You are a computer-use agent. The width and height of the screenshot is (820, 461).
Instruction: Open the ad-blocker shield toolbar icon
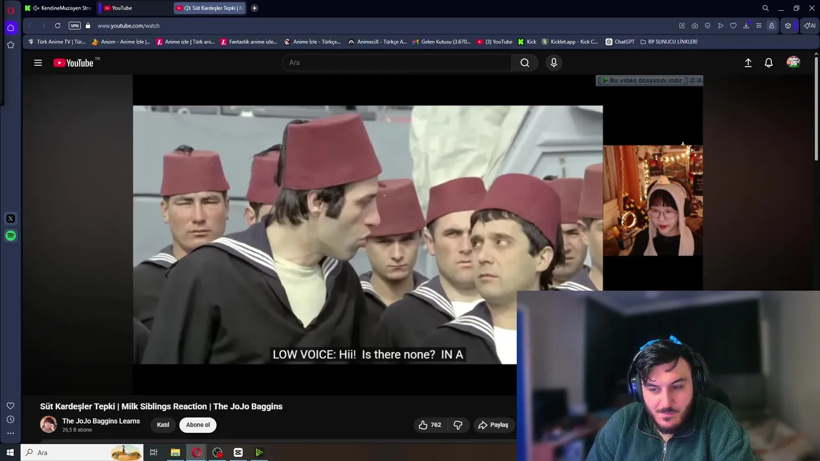click(708, 26)
